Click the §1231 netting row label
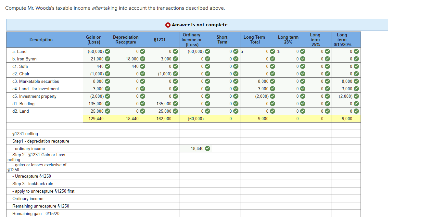The image size is (432, 217). coord(25,134)
